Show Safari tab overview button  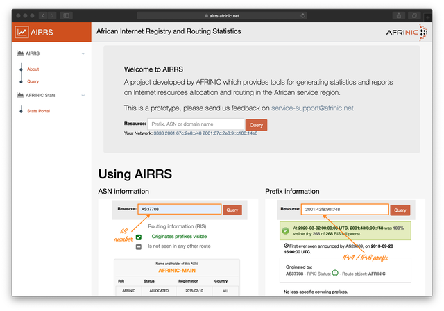pos(414,15)
